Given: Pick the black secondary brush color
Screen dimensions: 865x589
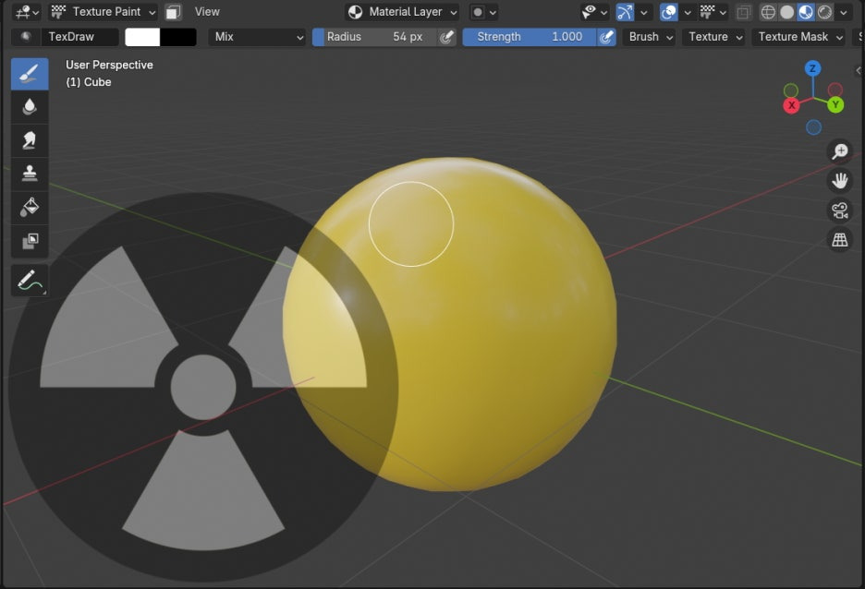Looking at the screenshot, I should [178, 37].
